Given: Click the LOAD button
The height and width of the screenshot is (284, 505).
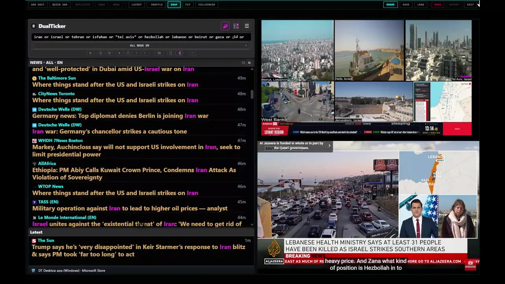Looking at the screenshot, I should point(421,5).
